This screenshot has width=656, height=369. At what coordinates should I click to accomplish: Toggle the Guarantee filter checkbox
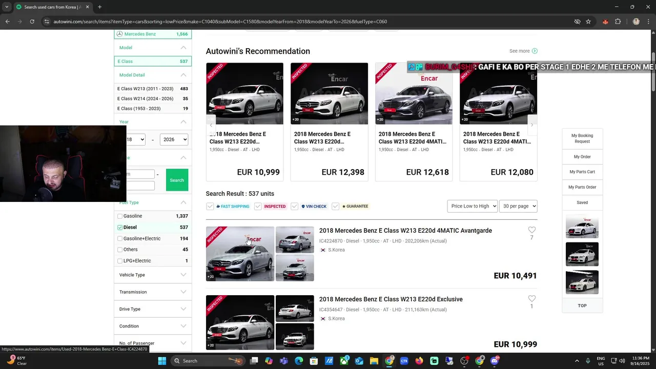click(335, 206)
